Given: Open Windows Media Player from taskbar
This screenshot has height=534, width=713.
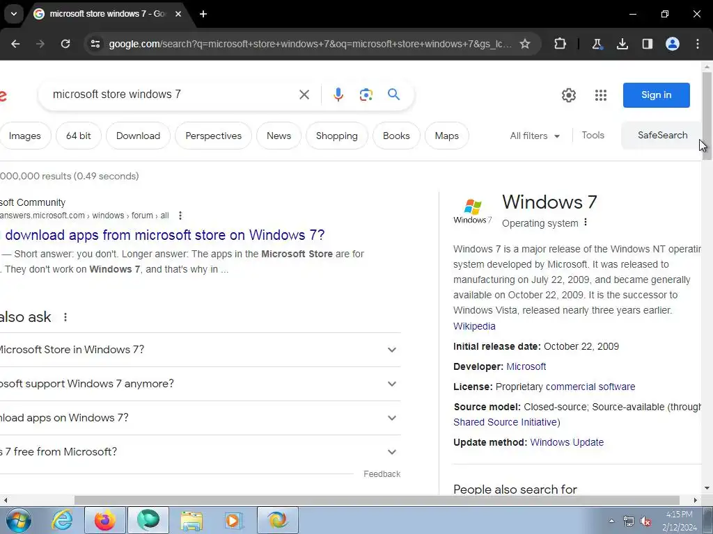Looking at the screenshot, I should coord(234,520).
